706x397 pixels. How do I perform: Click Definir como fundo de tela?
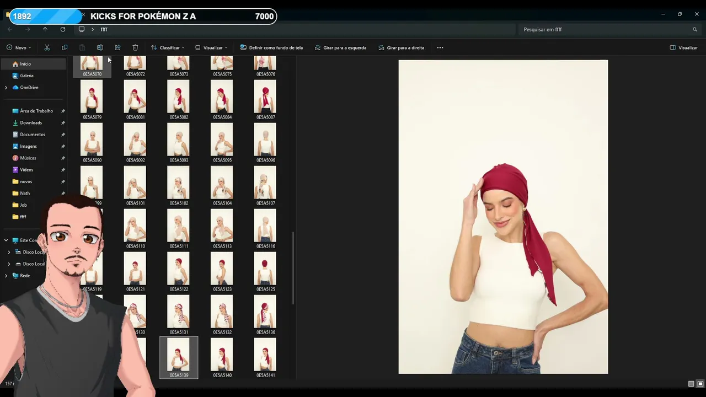(272, 47)
